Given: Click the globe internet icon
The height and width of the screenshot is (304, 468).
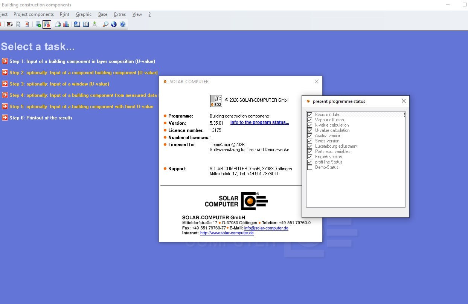Looking at the screenshot, I should tap(114, 24).
